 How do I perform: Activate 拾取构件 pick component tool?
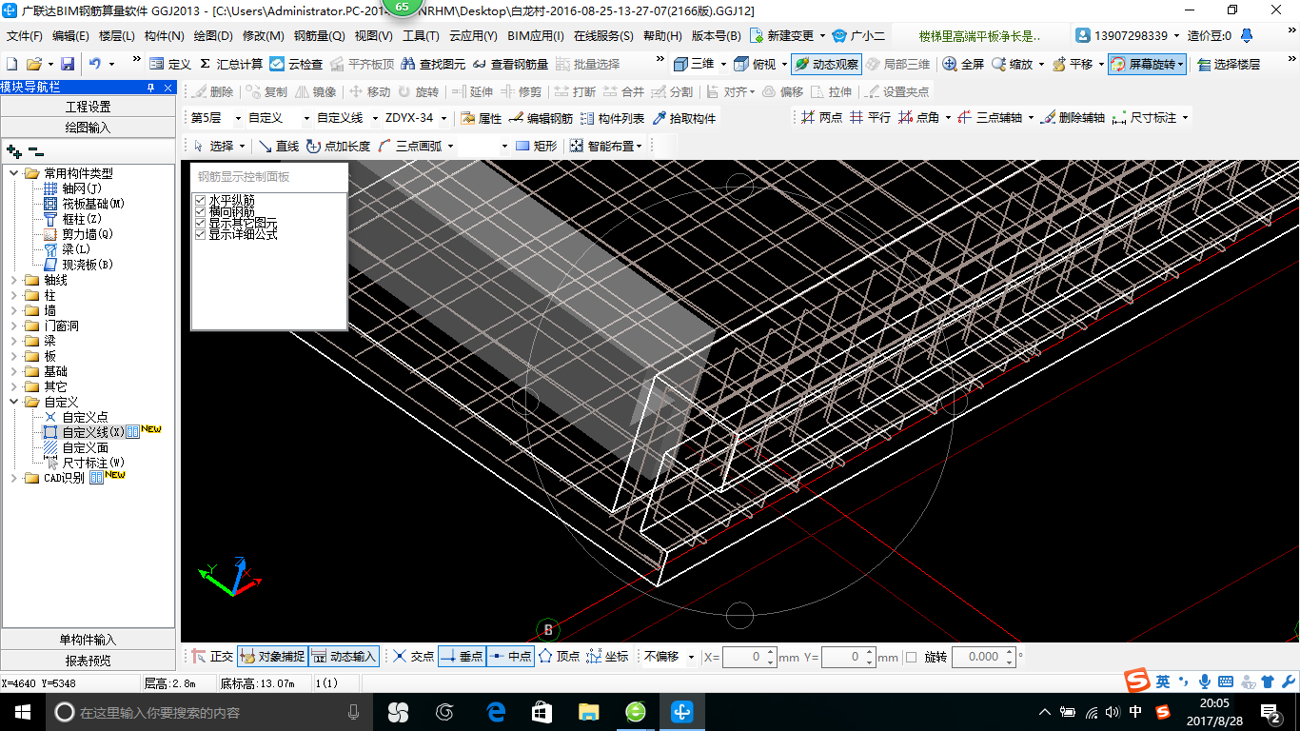[x=683, y=118]
